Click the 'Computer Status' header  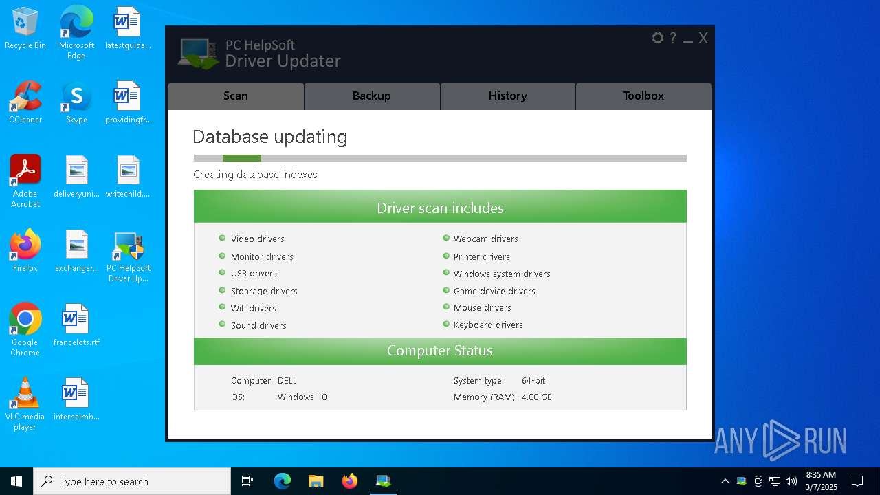(x=440, y=351)
